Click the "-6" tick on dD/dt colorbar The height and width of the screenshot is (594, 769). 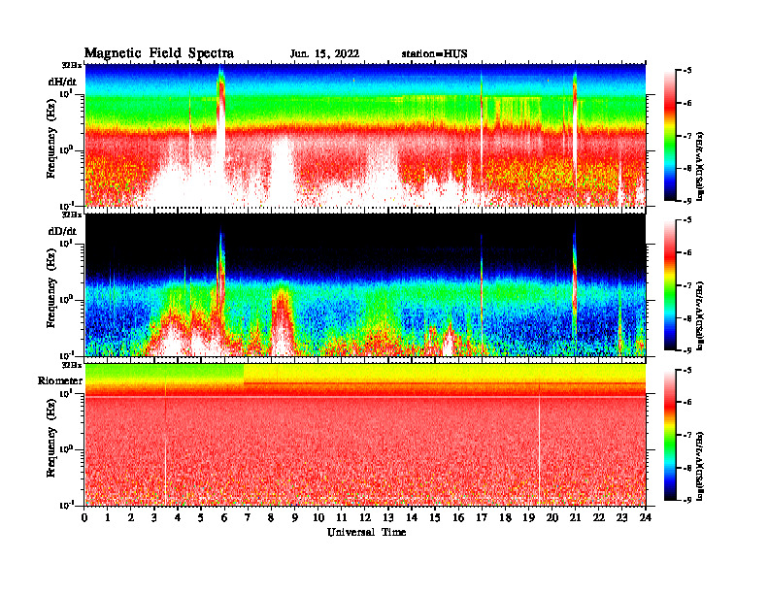[x=688, y=253]
